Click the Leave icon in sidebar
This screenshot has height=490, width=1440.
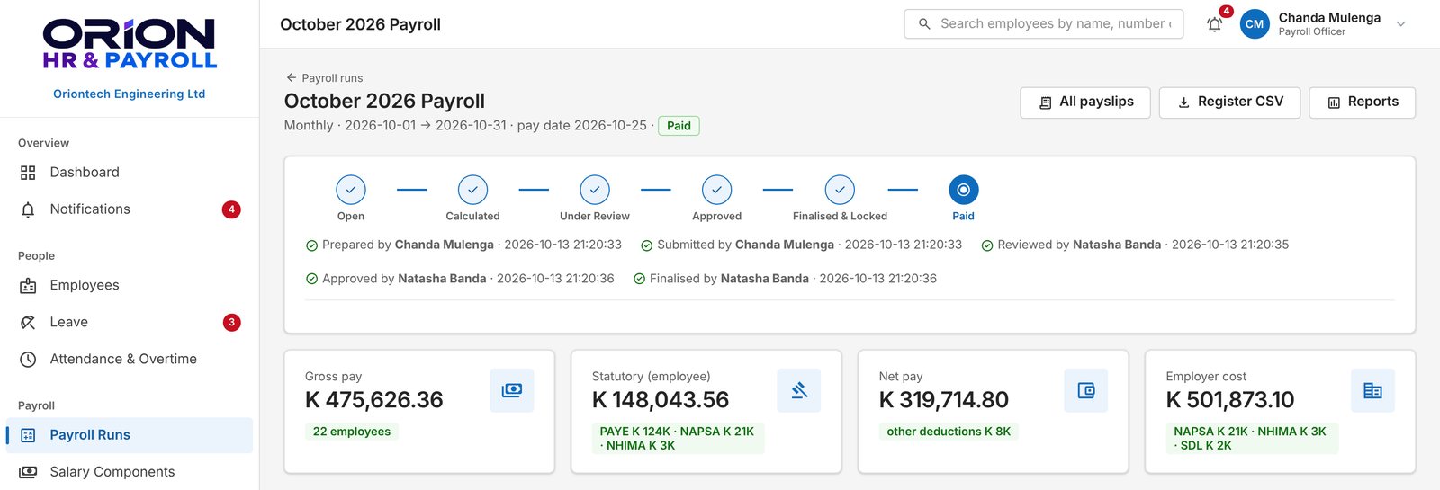tap(28, 322)
